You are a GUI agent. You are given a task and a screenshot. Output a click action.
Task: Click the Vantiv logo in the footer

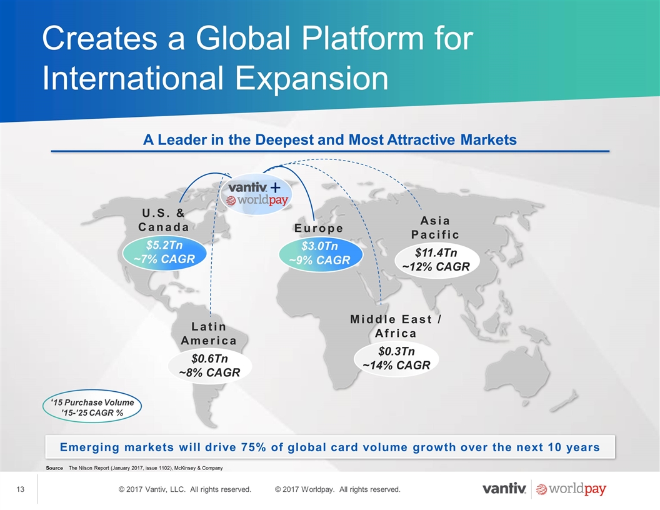point(504,489)
